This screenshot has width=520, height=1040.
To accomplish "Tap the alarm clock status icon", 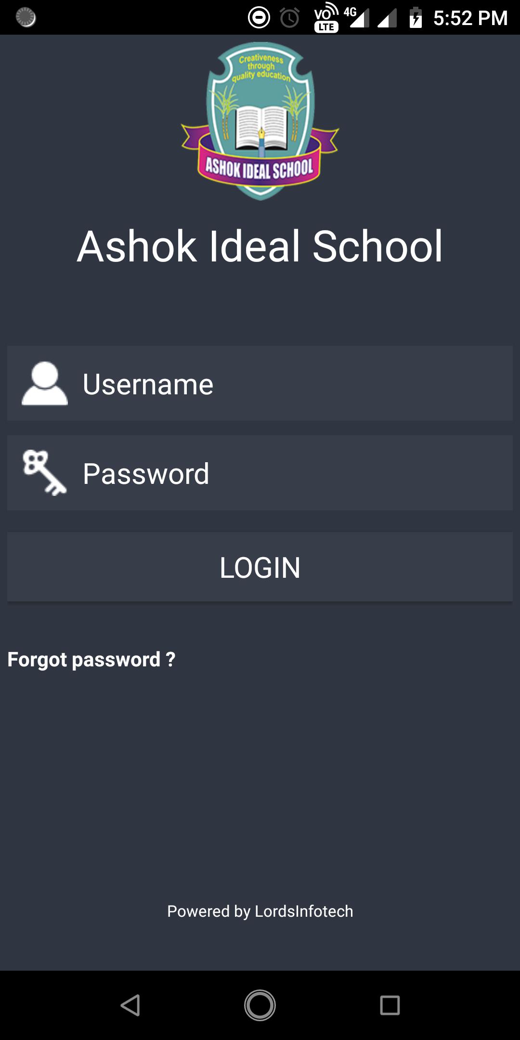I will coord(290,18).
